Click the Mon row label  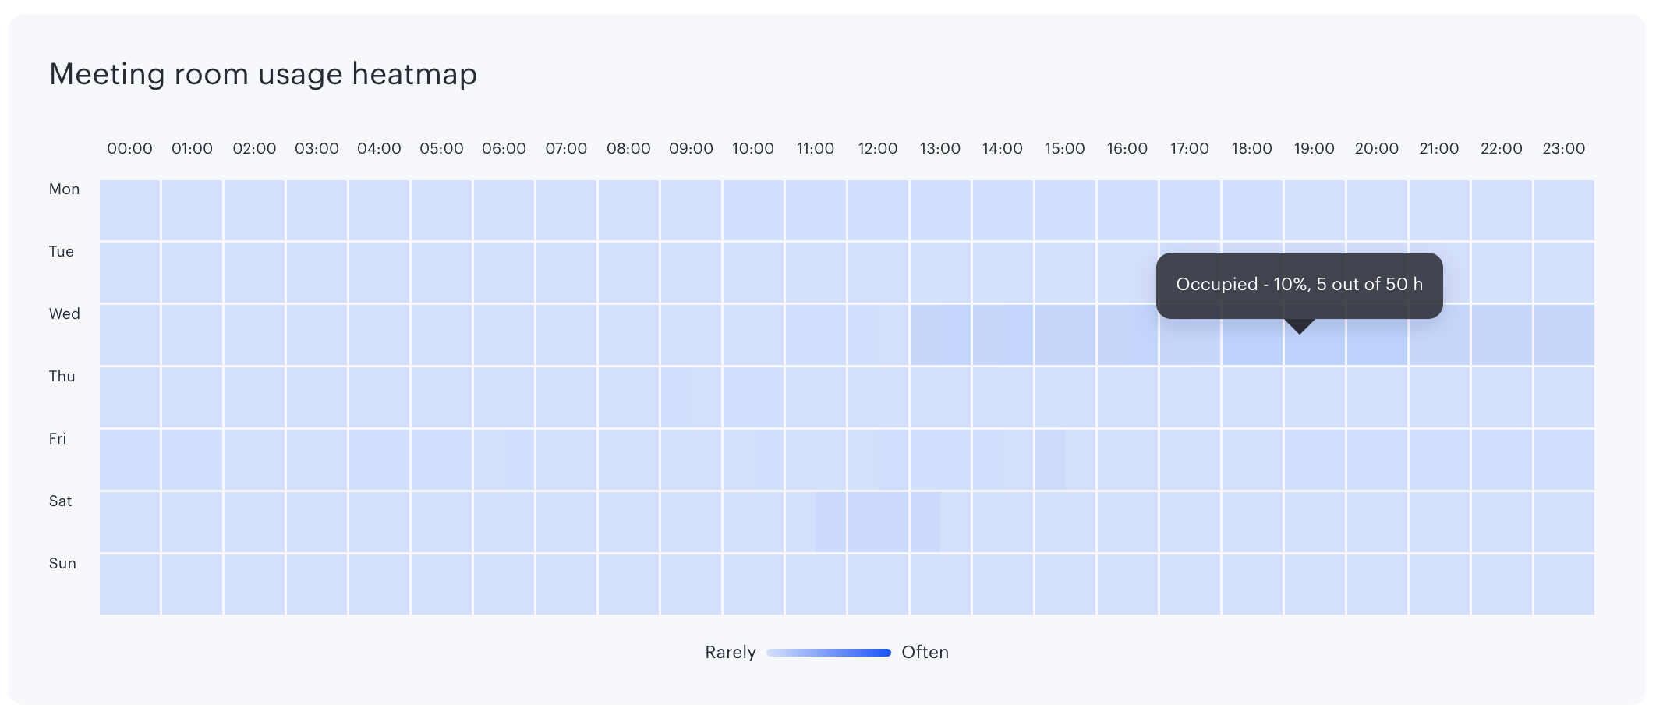click(x=64, y=189)
